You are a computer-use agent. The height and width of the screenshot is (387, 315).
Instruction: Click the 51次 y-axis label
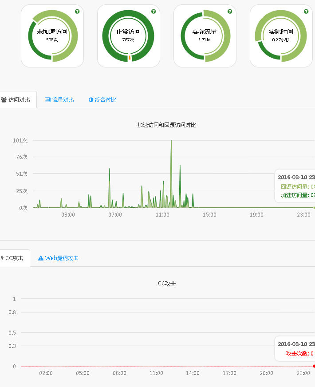tap(22, 174)
